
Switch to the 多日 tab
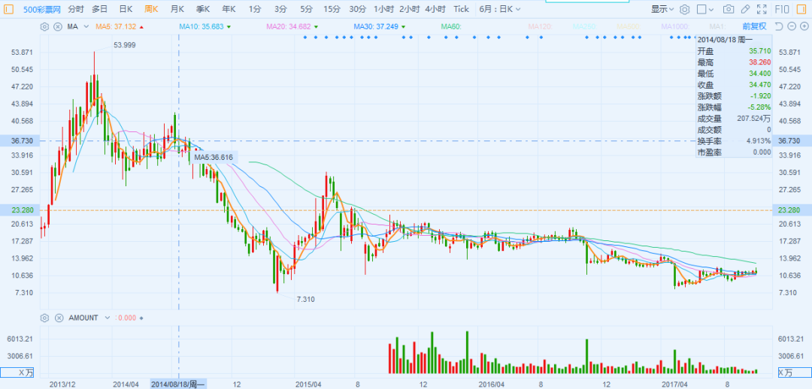[x=100, y=9]
